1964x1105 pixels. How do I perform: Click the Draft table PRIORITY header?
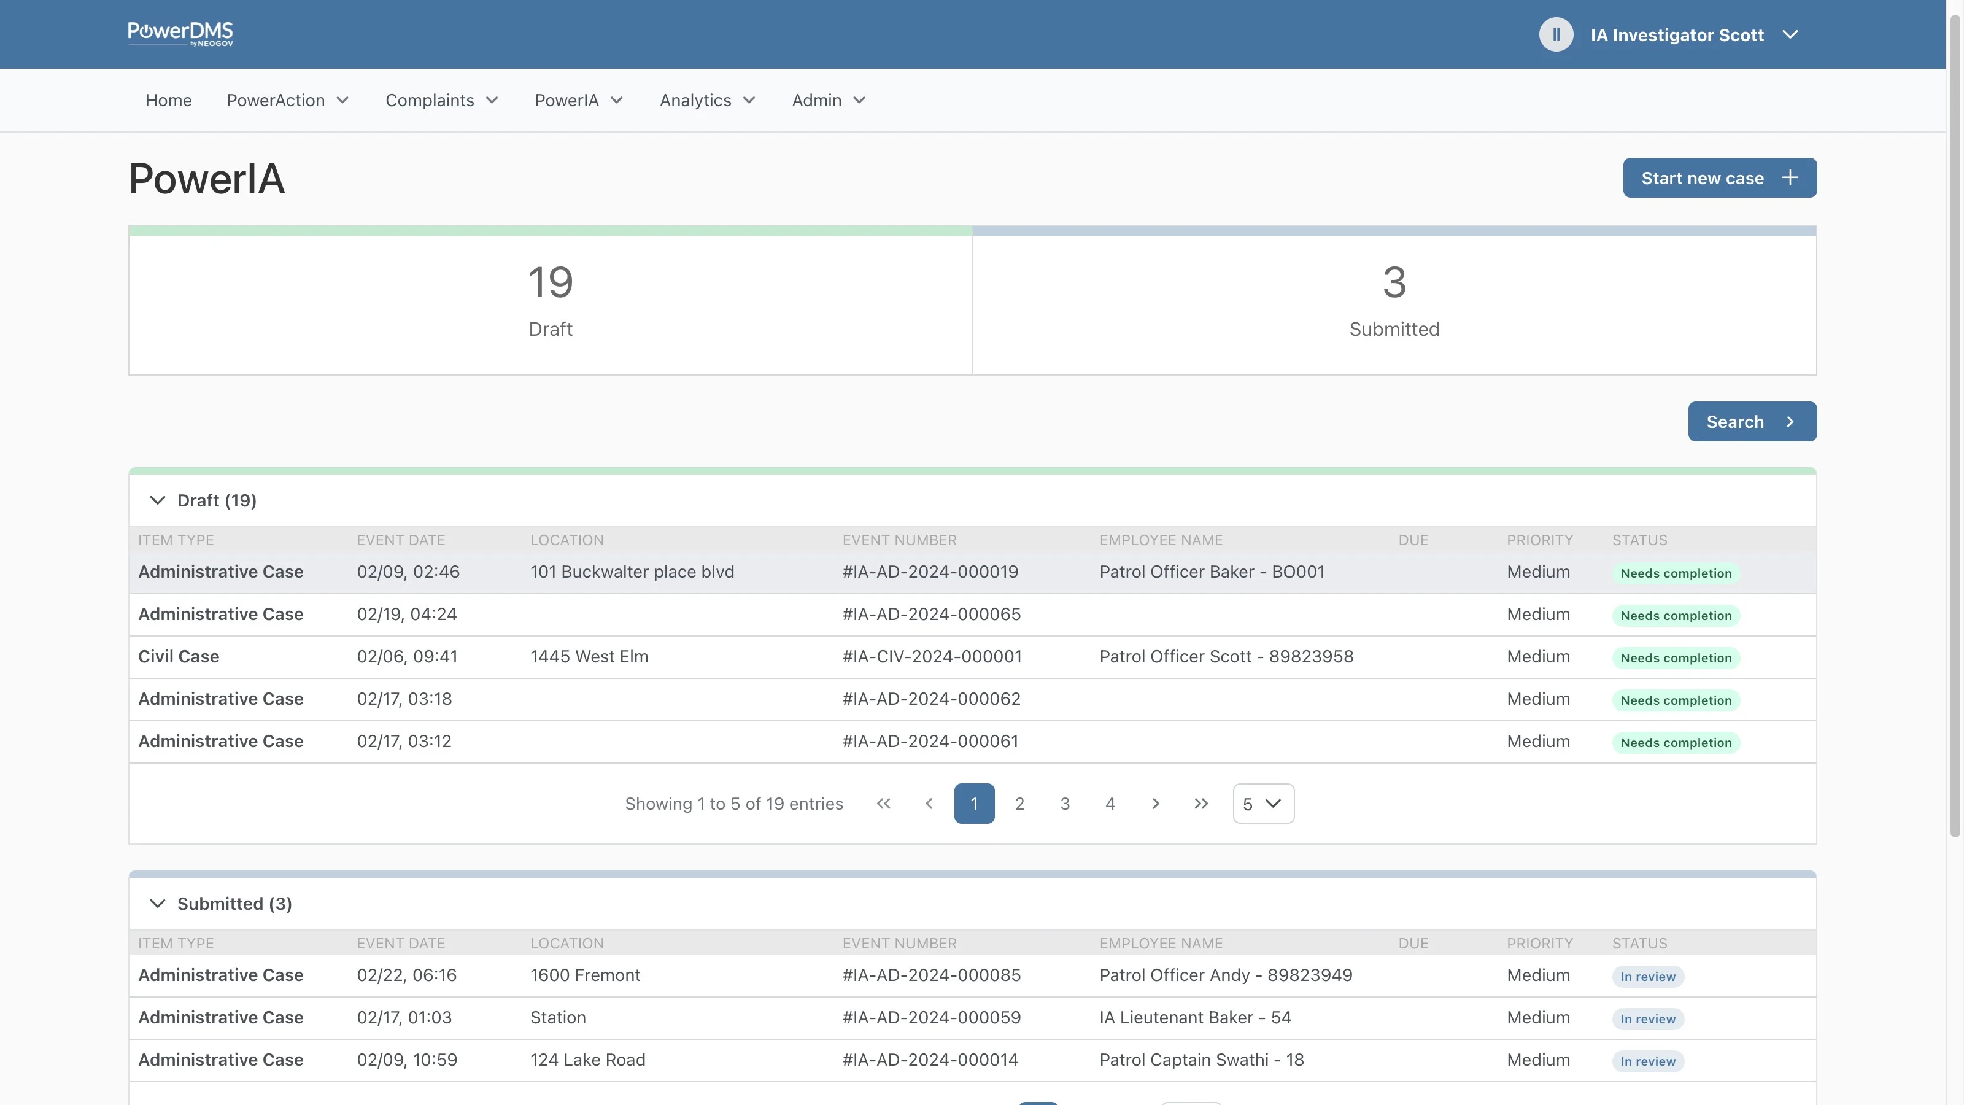1539,540
